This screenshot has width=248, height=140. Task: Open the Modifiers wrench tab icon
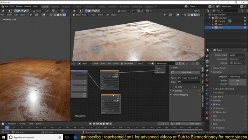coord(207,90)
